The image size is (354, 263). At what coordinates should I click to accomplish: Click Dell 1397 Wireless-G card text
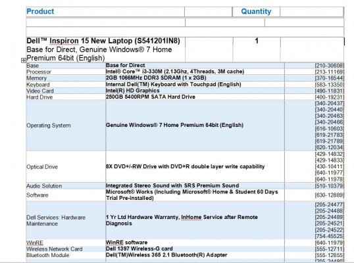click(x=139, y=249)
